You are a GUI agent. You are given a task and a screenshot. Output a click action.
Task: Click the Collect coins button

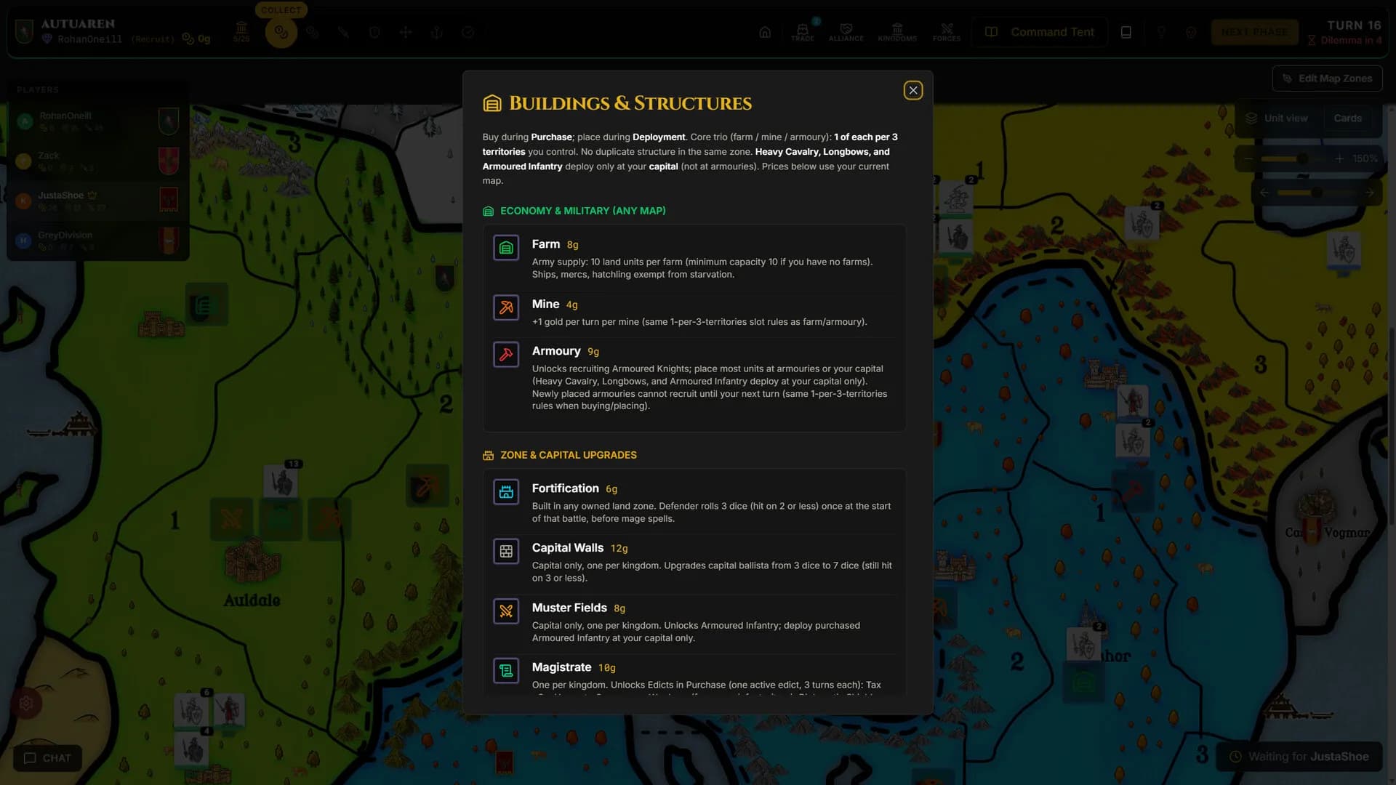pyautogui.click(x=281, y=33)
